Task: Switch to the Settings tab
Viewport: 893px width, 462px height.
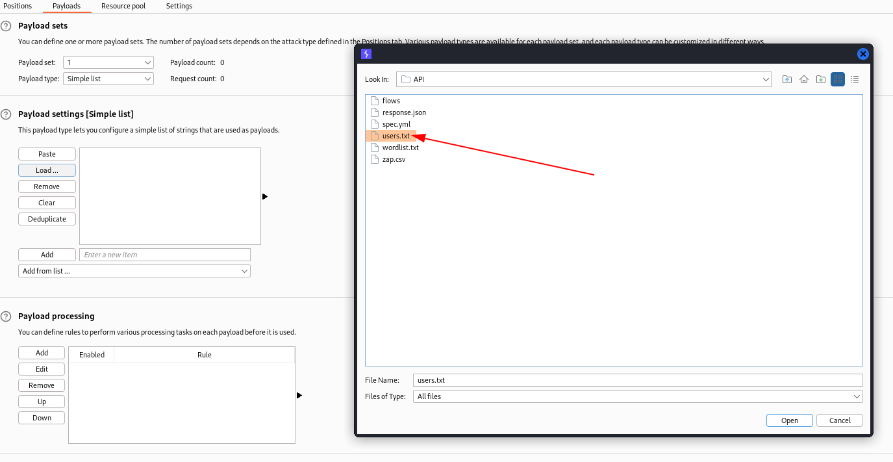Action: [x=179, y=6]
